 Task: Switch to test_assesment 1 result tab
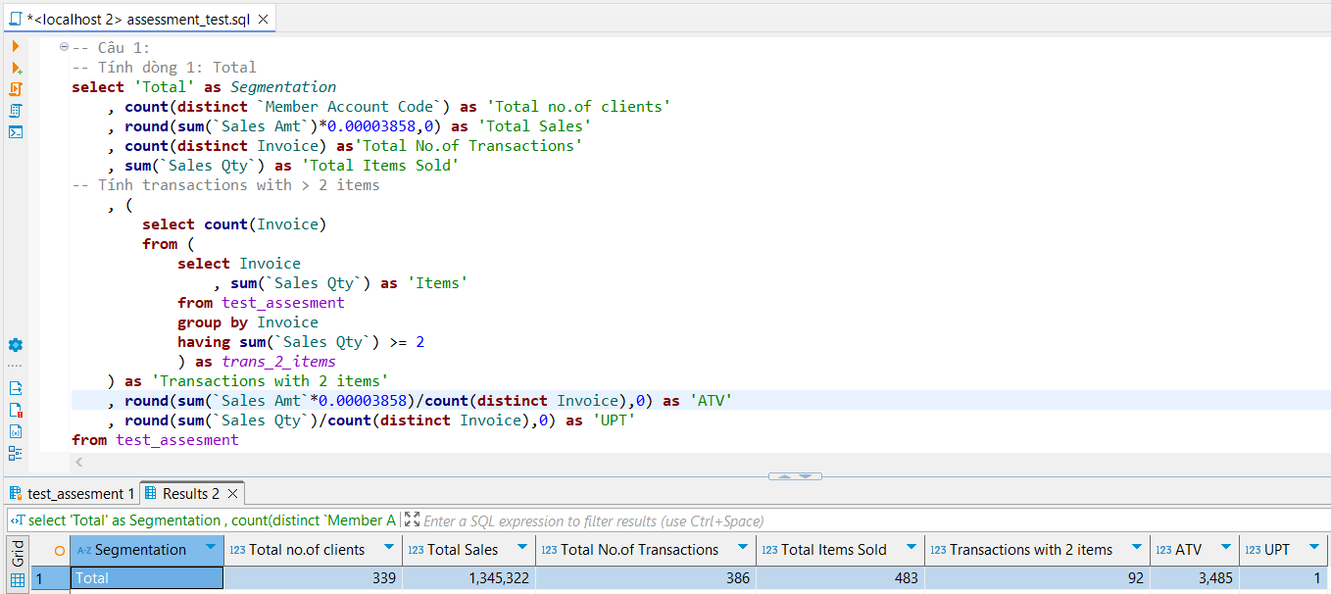coord(72,493)
